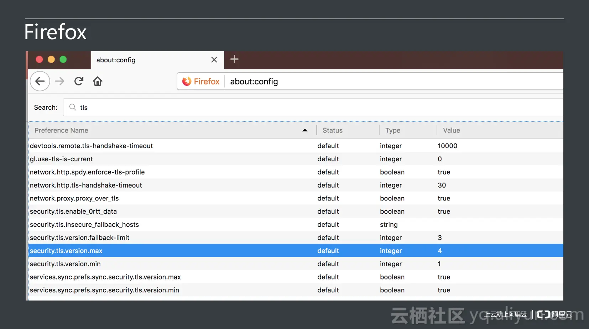The width and height of the screenshot is (589, 329).
Task: Click true value of network.http.spdy.enforce-tls-profile
Action: pos(444,172)
